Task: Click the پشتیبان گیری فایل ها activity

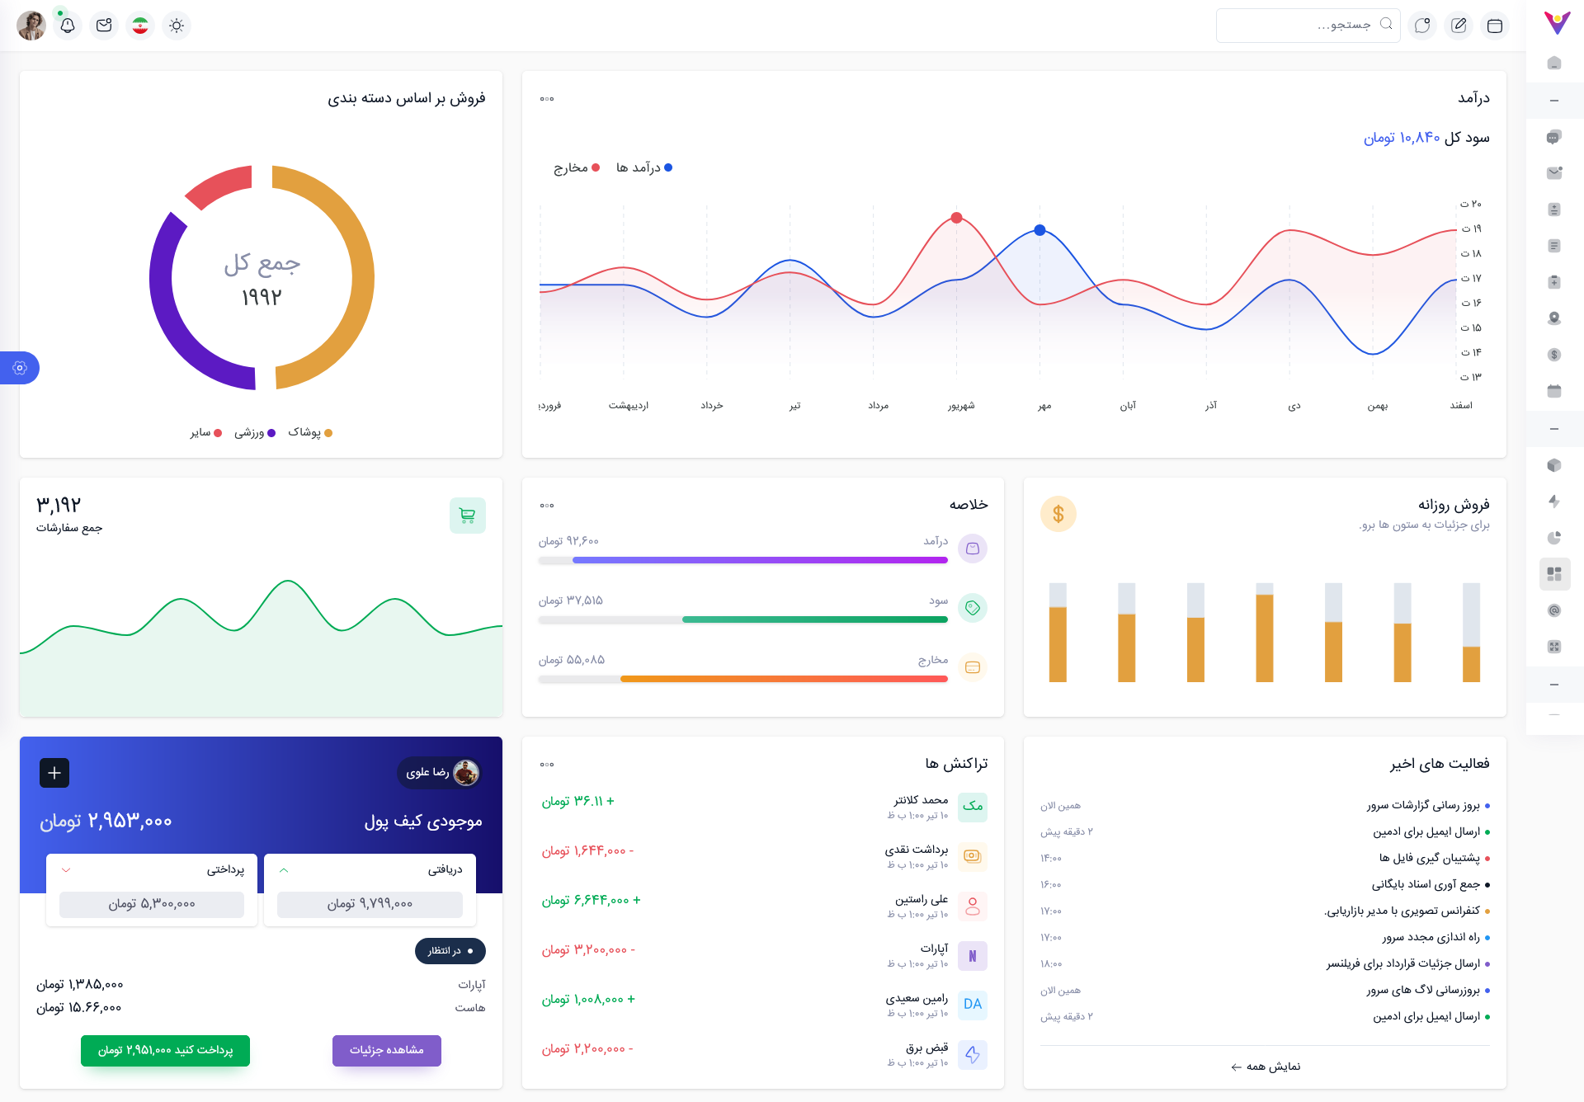Action: [1429, 858]
